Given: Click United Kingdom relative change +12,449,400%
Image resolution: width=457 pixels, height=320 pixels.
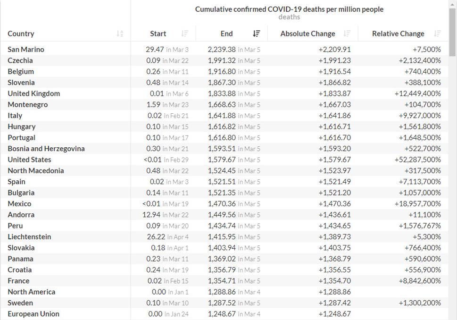Looking at the screenshot, I should point(418,93).
